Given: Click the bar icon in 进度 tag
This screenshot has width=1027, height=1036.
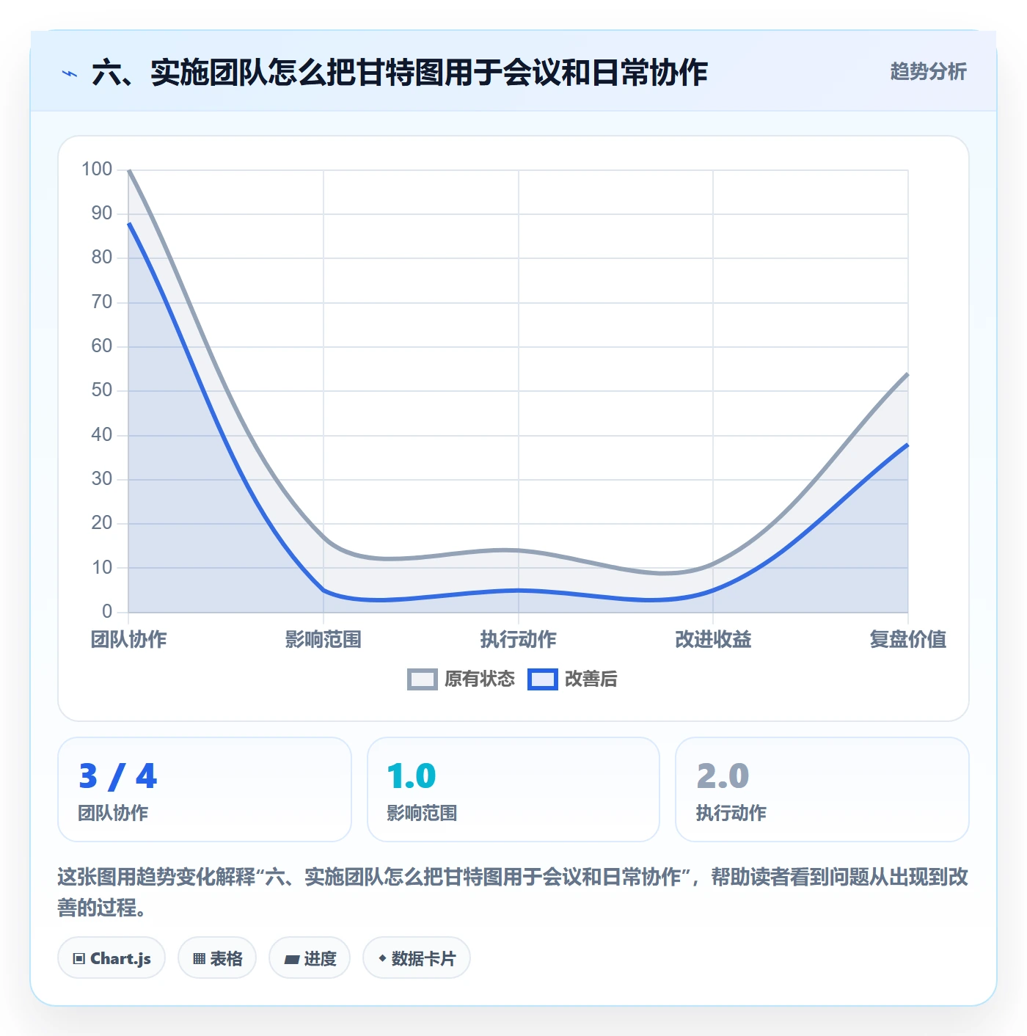Looking at the screenshot, I should [x=292, y=959].
